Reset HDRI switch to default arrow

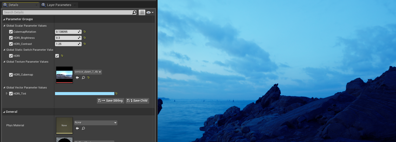[x=62, y=56]
